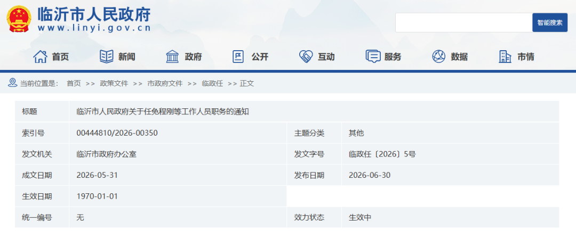Image resolution: width=576 pixels, height=244 pixels.
Task: Open 政策文件 breadcrumb link
Action: (114, 83)
